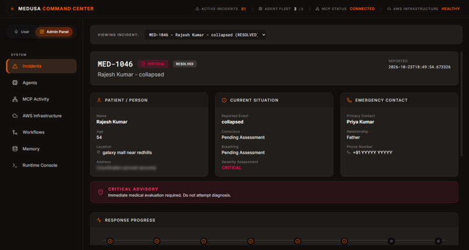The width and height of the screenshot is (469, 250).
Task: Click the main panel vertical scrollbar
Action: coord(462,103)
